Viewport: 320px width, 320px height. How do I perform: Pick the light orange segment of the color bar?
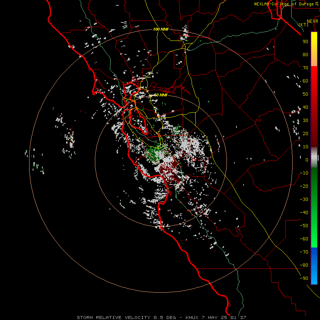(314, 61)
